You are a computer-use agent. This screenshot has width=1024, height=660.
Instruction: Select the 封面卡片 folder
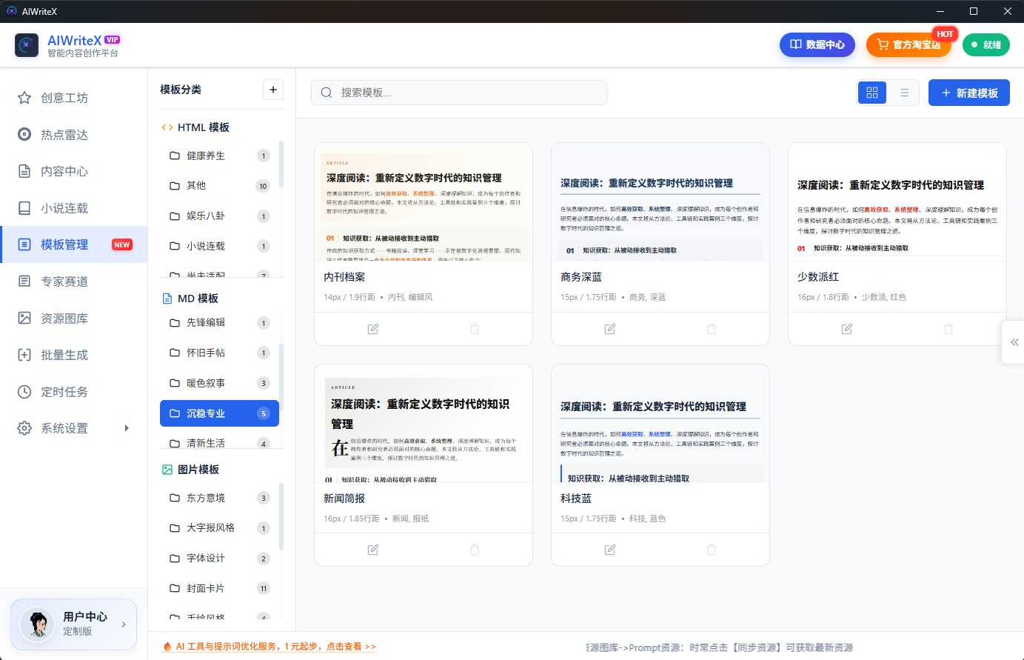(219, 588)
